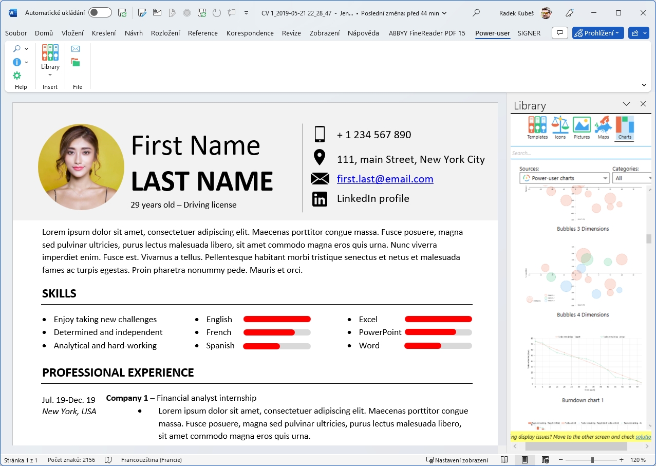Select Print Layout view in status bar
The height and width of the screenshot is (466, 656).
525,460
